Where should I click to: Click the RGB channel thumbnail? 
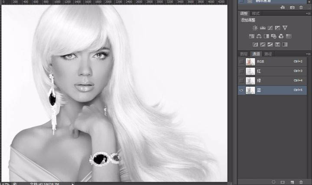(250, 62)
